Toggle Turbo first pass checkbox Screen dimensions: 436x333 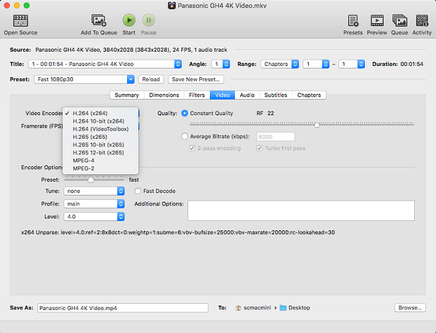click(260, 148)
